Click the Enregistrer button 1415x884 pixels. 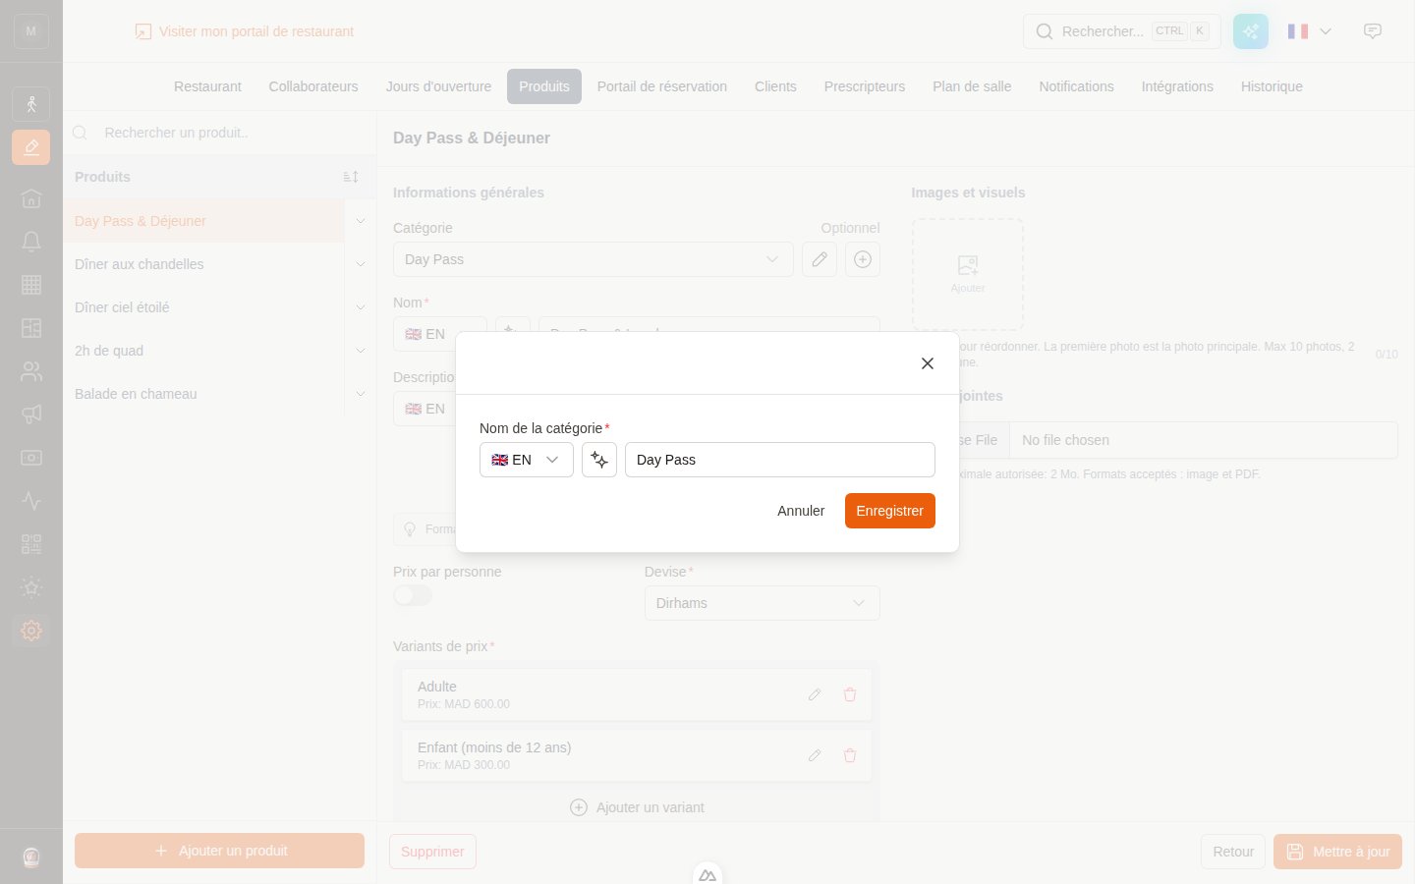[x=890, y=511]
